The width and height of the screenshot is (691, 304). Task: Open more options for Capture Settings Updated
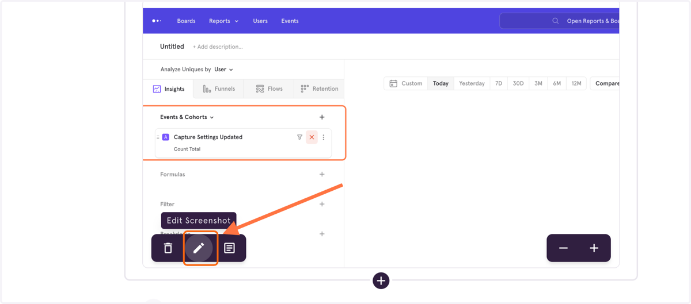324,137
